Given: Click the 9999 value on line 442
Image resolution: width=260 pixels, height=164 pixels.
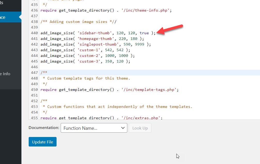Looking at the screenshot, I should click(x=139, y=44).
